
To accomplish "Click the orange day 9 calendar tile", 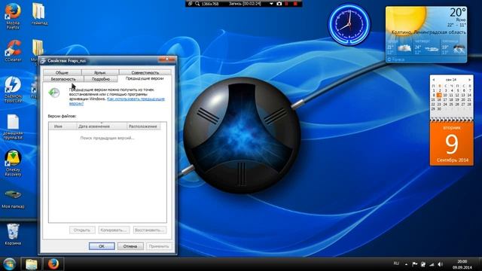I will 452,143.
